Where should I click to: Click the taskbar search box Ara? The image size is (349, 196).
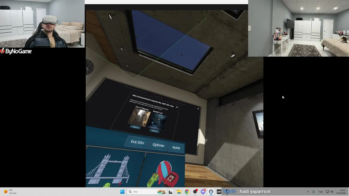click(x=147, y=192)
